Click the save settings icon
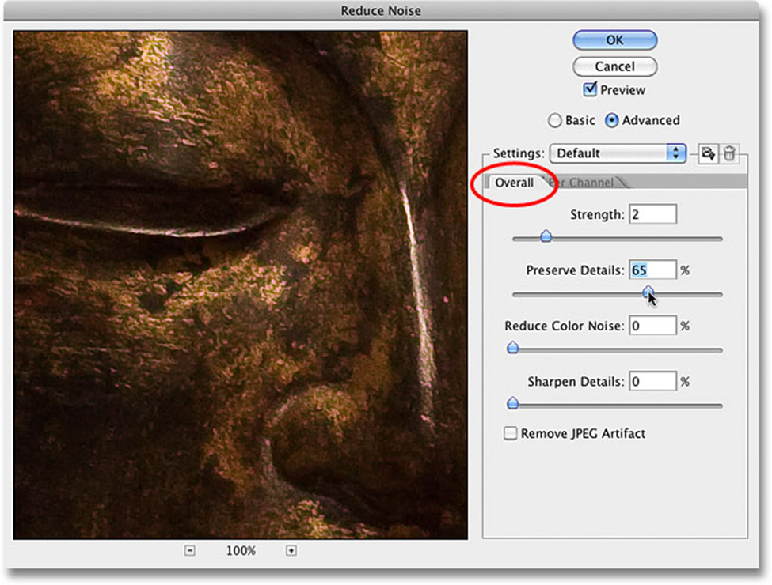The height and width of the screenshot is (585, 772). click(708, 153)
